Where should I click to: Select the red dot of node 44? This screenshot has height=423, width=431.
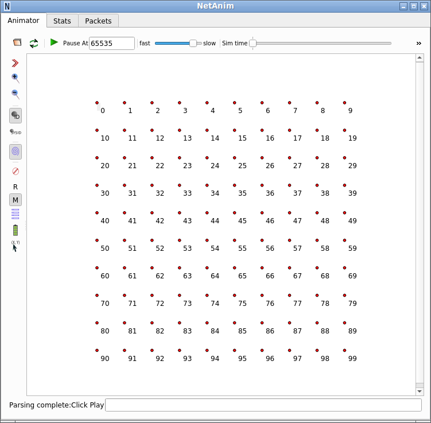[207, 213]
